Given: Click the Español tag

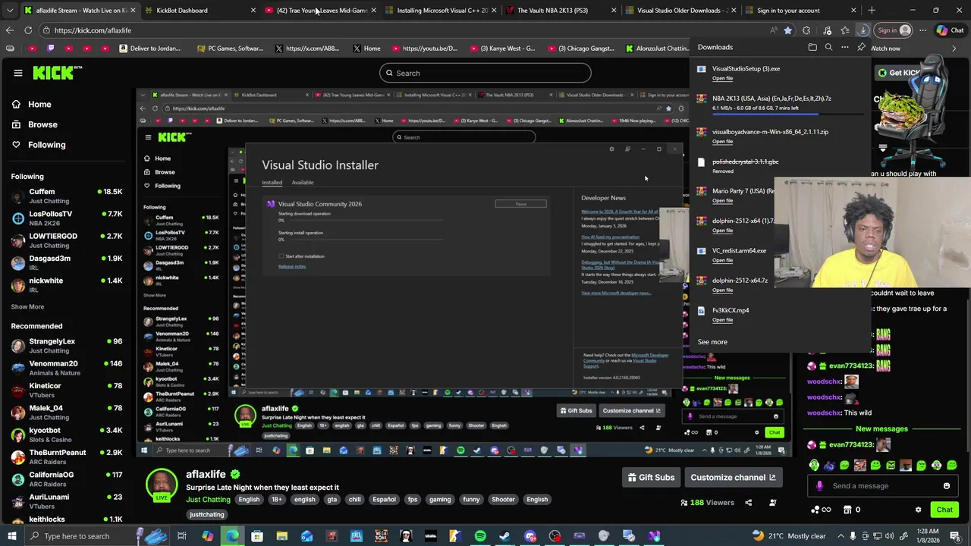Looking at the screenshot, I should 384,500.
